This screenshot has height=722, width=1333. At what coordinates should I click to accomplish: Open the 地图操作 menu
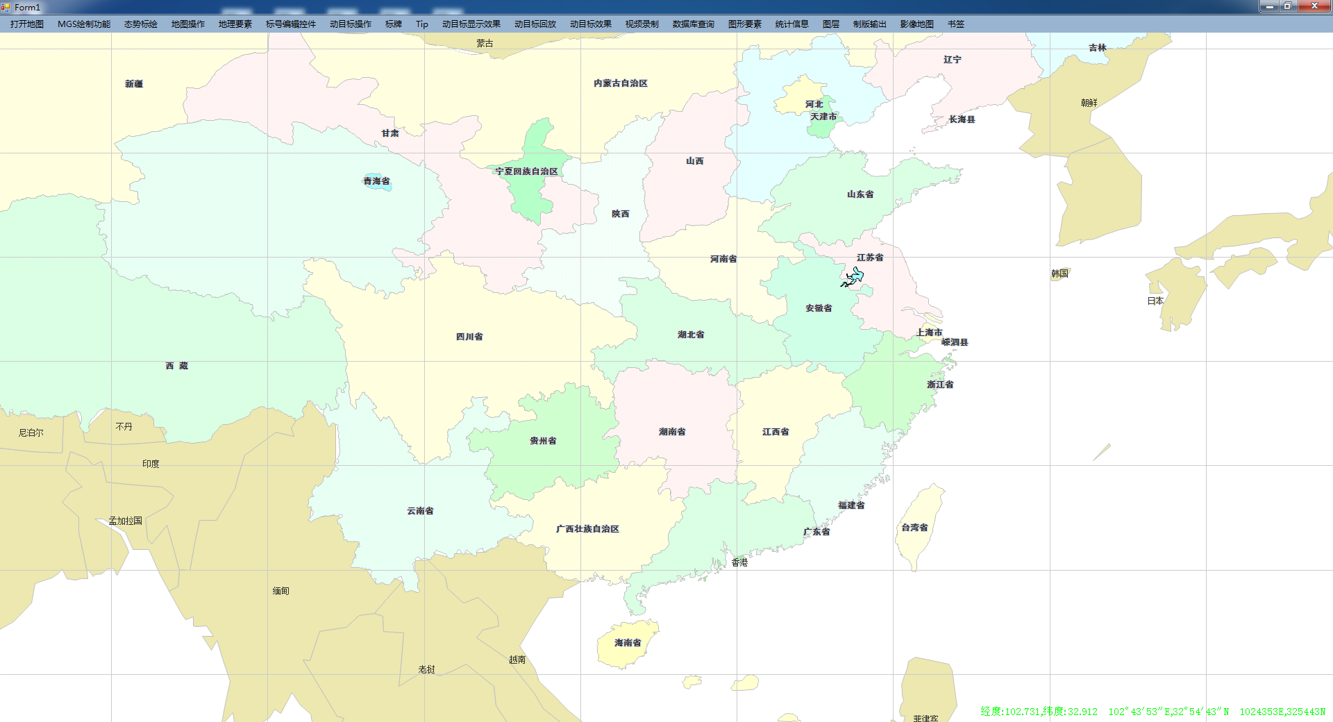tap(188, 24)
